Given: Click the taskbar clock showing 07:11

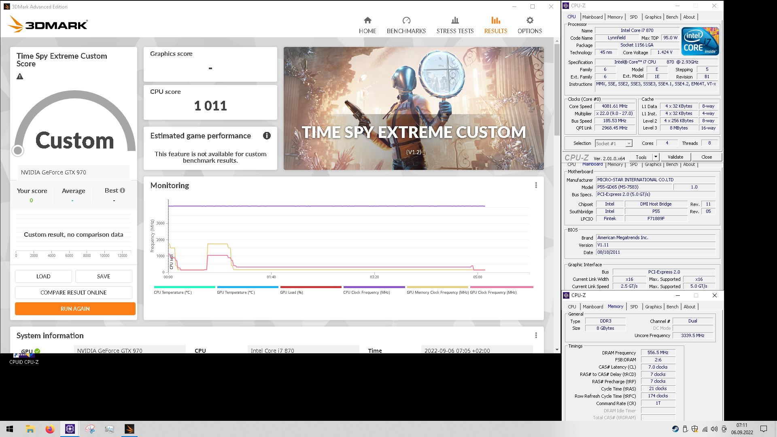Looking at the screenshot, I should [742, 429].
